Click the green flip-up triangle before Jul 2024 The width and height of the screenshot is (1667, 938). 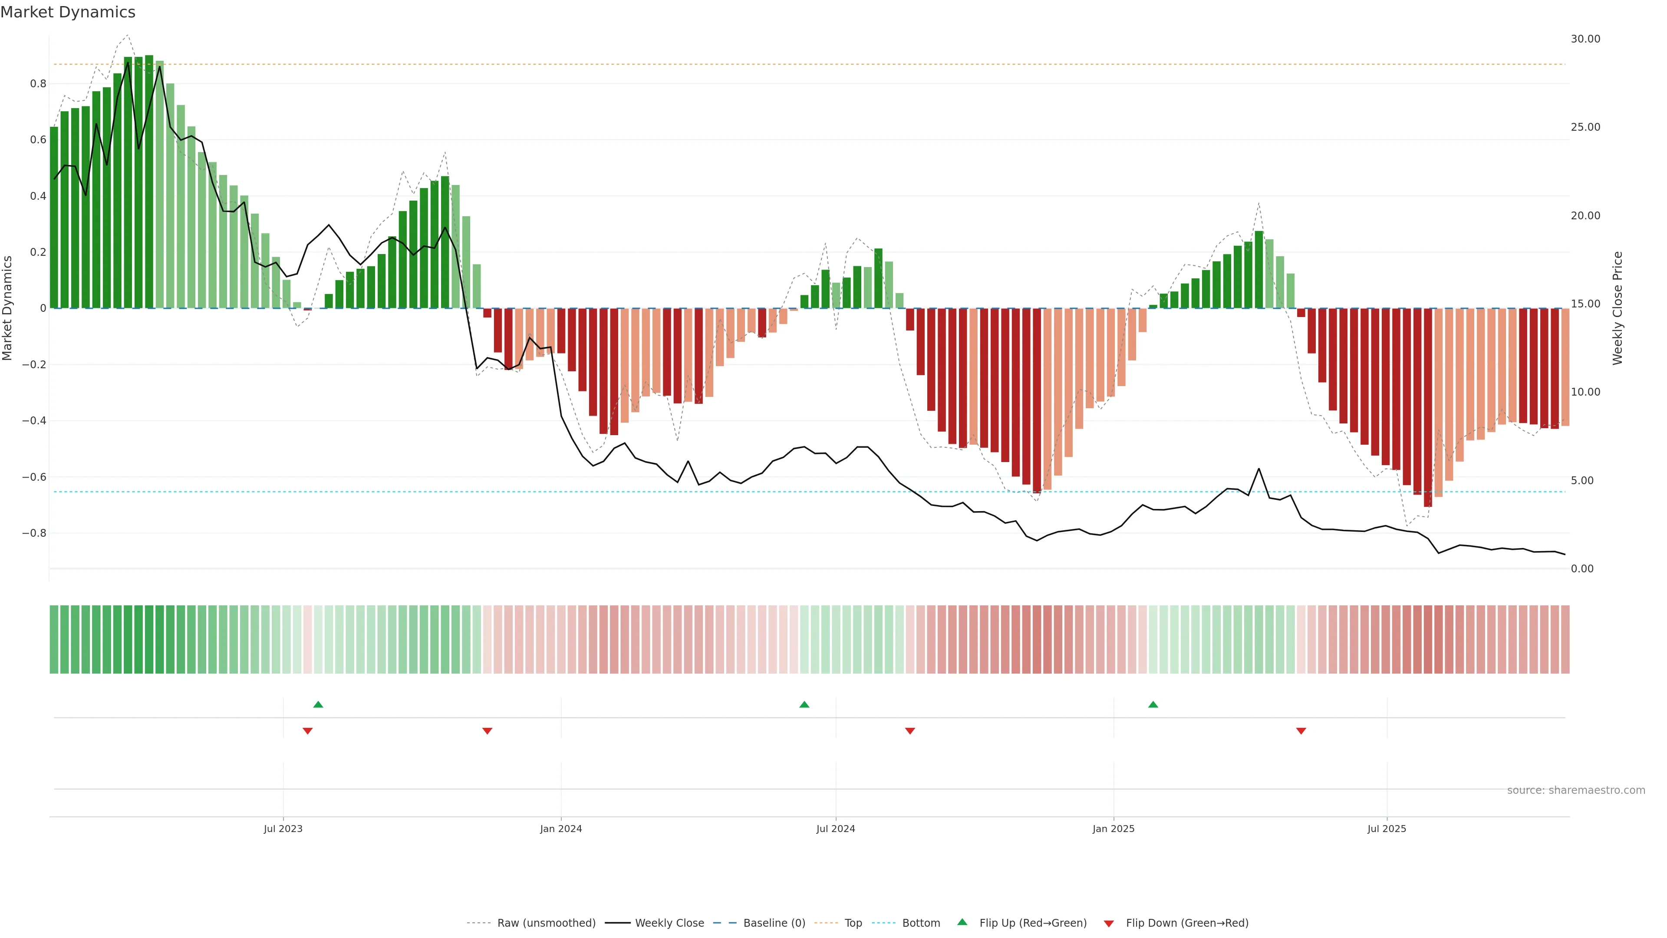click(x=804, y=704)
